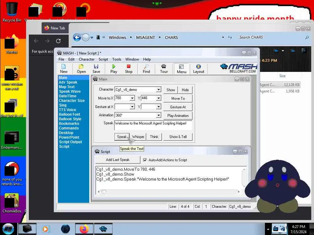Start the Tour from the toolbar
The width and height of the screenshot is (314, 235).
pos(164,69)
